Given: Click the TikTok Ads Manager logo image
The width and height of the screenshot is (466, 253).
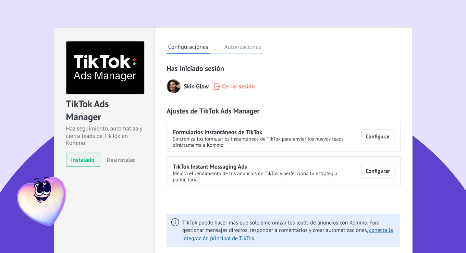Looking at the screenshot, I should point(105,68).
